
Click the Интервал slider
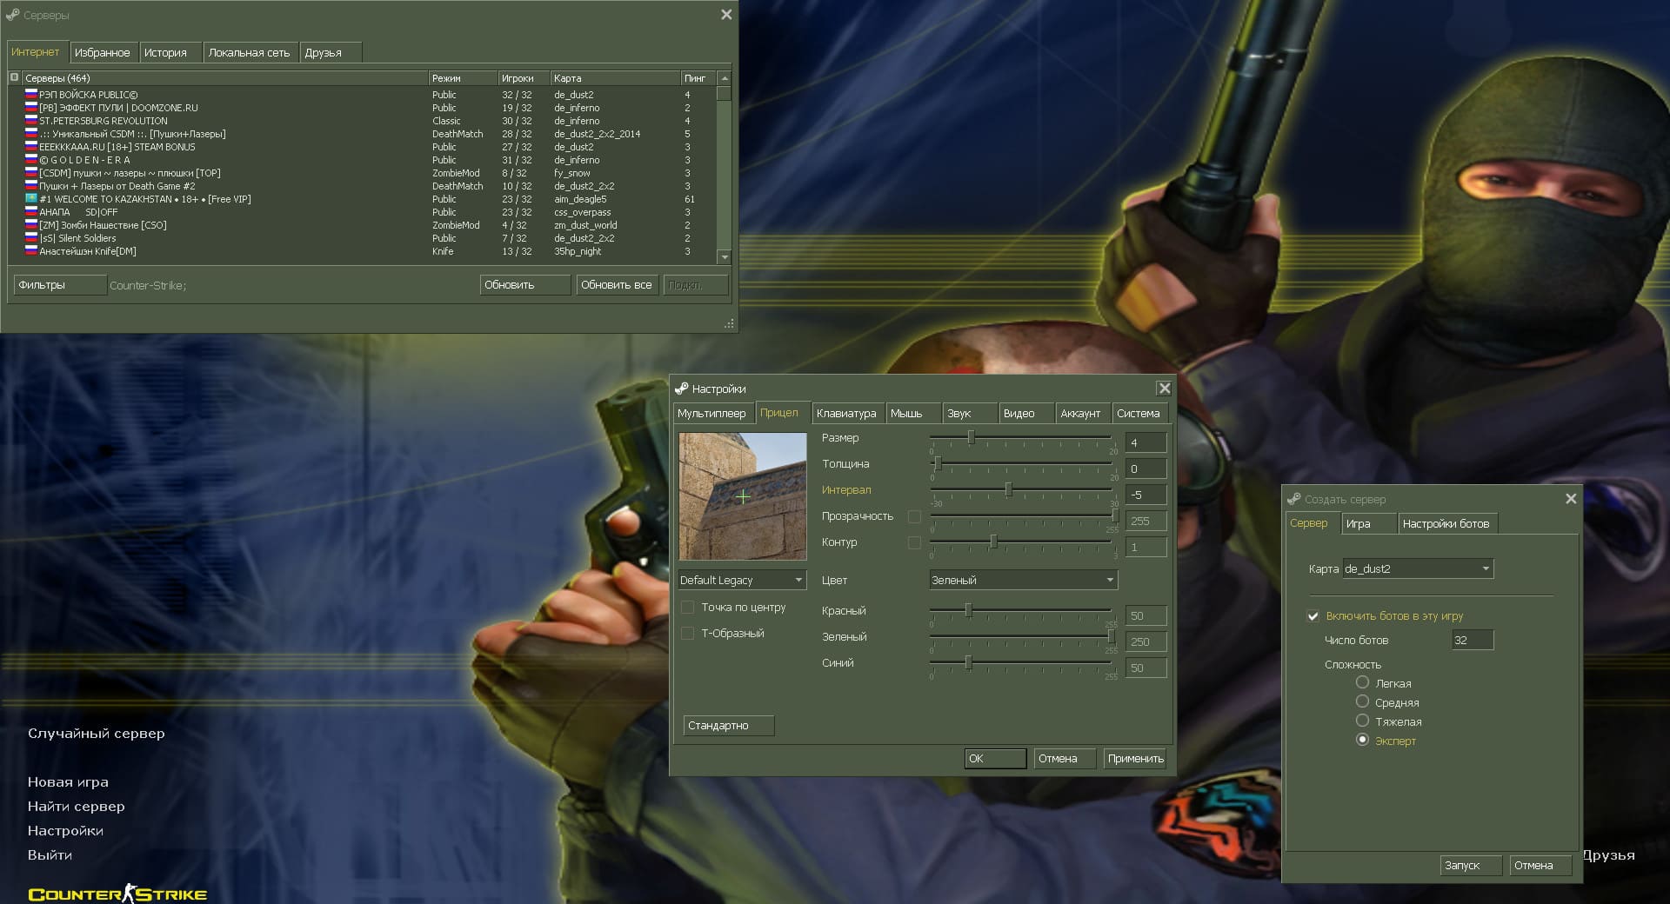[x=1022, y=490]
